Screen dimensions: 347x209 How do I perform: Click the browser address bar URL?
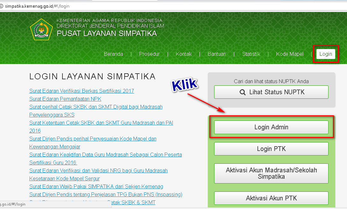click(37, 6)
